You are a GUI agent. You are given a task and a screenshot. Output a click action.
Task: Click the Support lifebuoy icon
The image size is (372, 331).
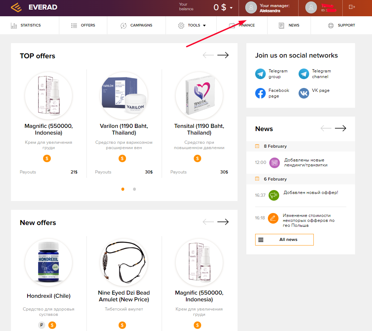coord(331,25)
